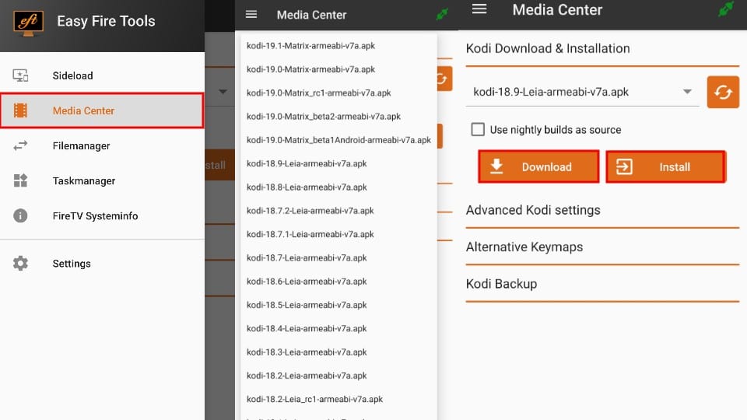Click the FireTV Systeminfo info icon
Image resolution: width=747 pixels, height=420 pixels.
[x=20, y=215]
